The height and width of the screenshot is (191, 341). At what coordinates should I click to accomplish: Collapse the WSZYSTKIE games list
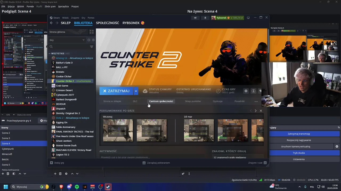(x=50, y=53)
